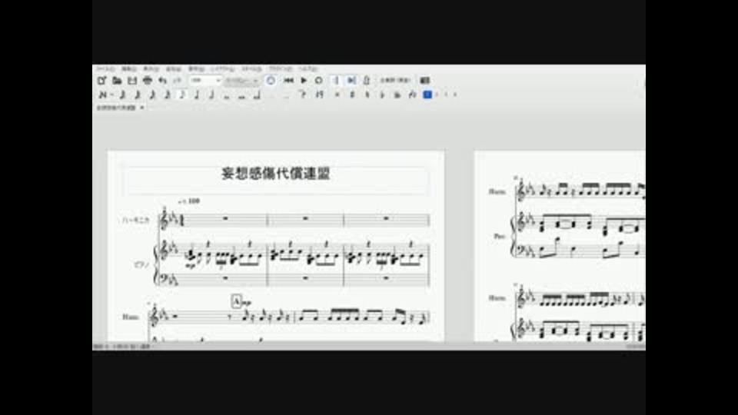Apply the flat accidental

tap(382, 95)
